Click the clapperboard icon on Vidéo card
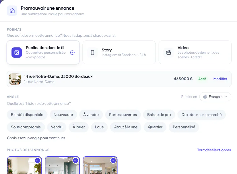 tap(168, 53)
